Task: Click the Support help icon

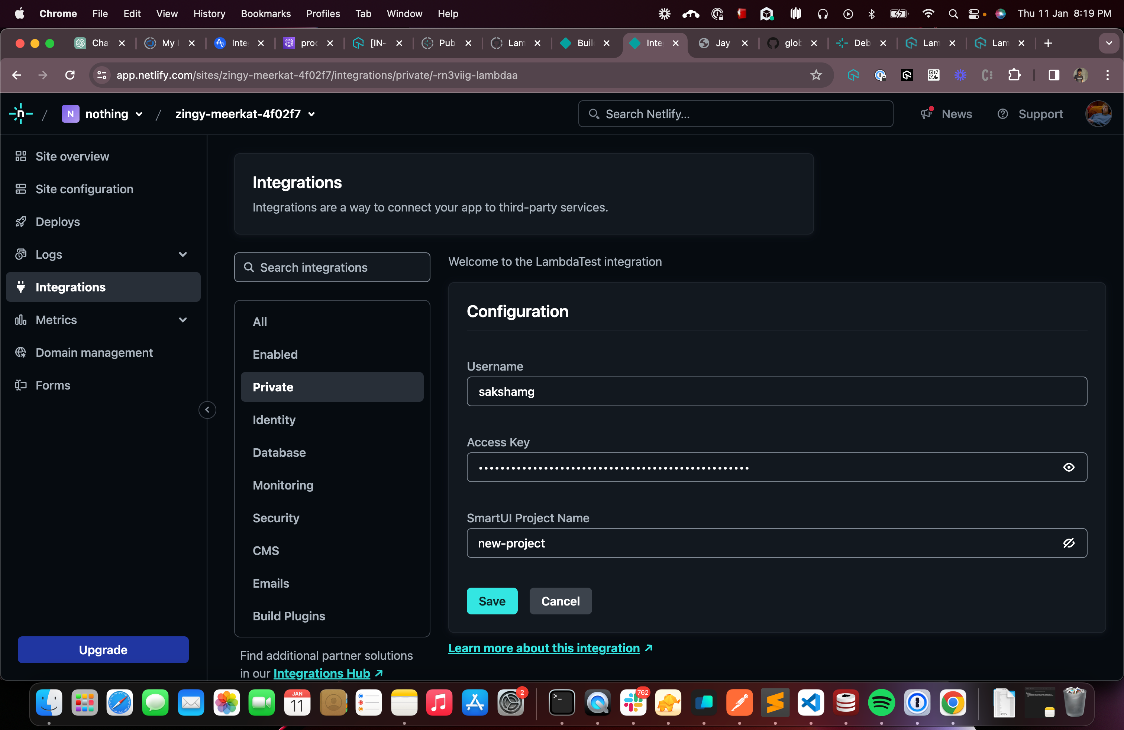Action: 1002,114
